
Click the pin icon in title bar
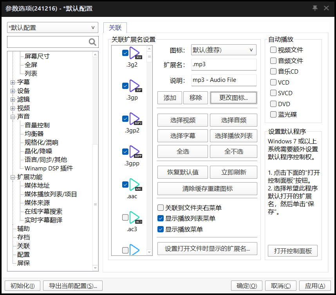[x=315, y=8]
